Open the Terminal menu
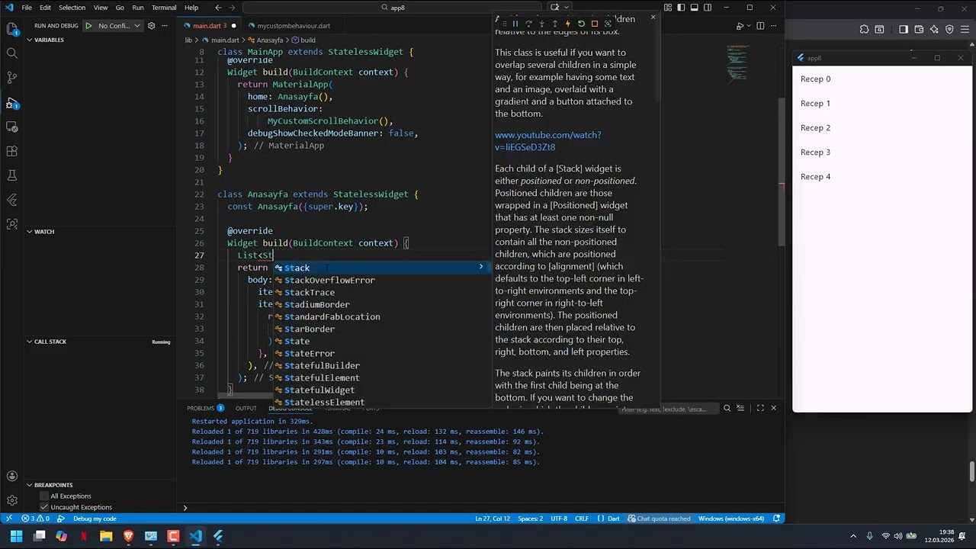The height and width of the screenshot is (549, 976). (x=164, y=8)
